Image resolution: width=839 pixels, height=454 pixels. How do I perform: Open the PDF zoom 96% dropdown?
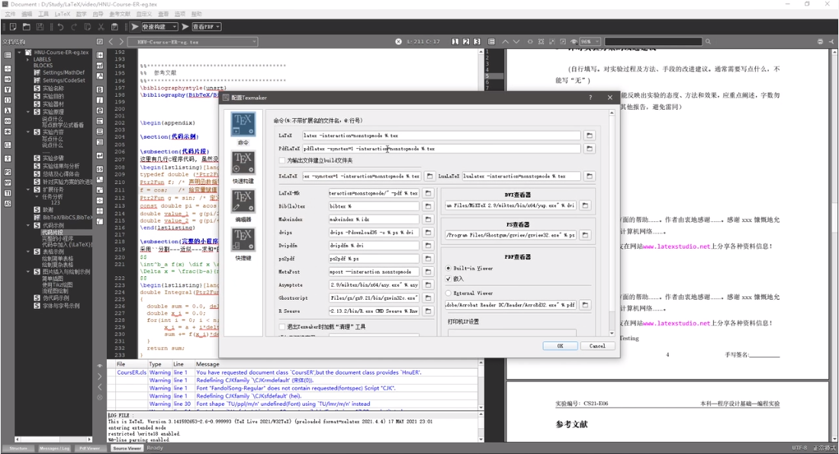coord(590,41)
